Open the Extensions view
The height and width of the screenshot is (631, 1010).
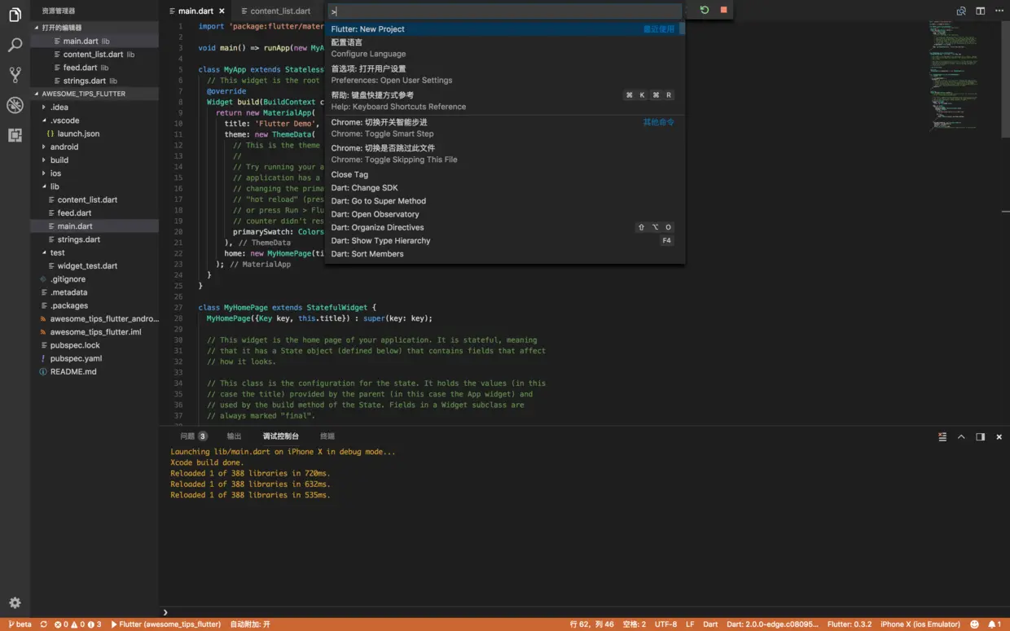tap(15, 135)
